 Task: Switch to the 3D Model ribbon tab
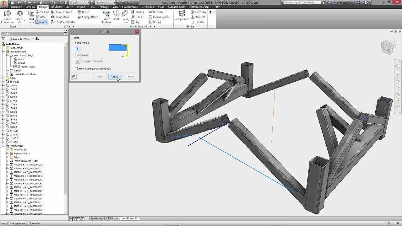56,7
